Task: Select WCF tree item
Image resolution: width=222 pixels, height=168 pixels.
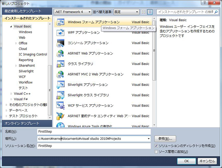Action: [x=23, y=77]
